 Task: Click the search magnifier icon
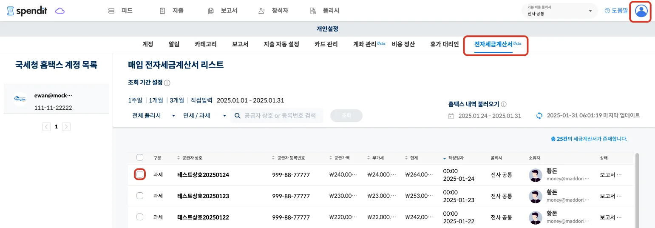pyautogui.click(x=237, y=116)
